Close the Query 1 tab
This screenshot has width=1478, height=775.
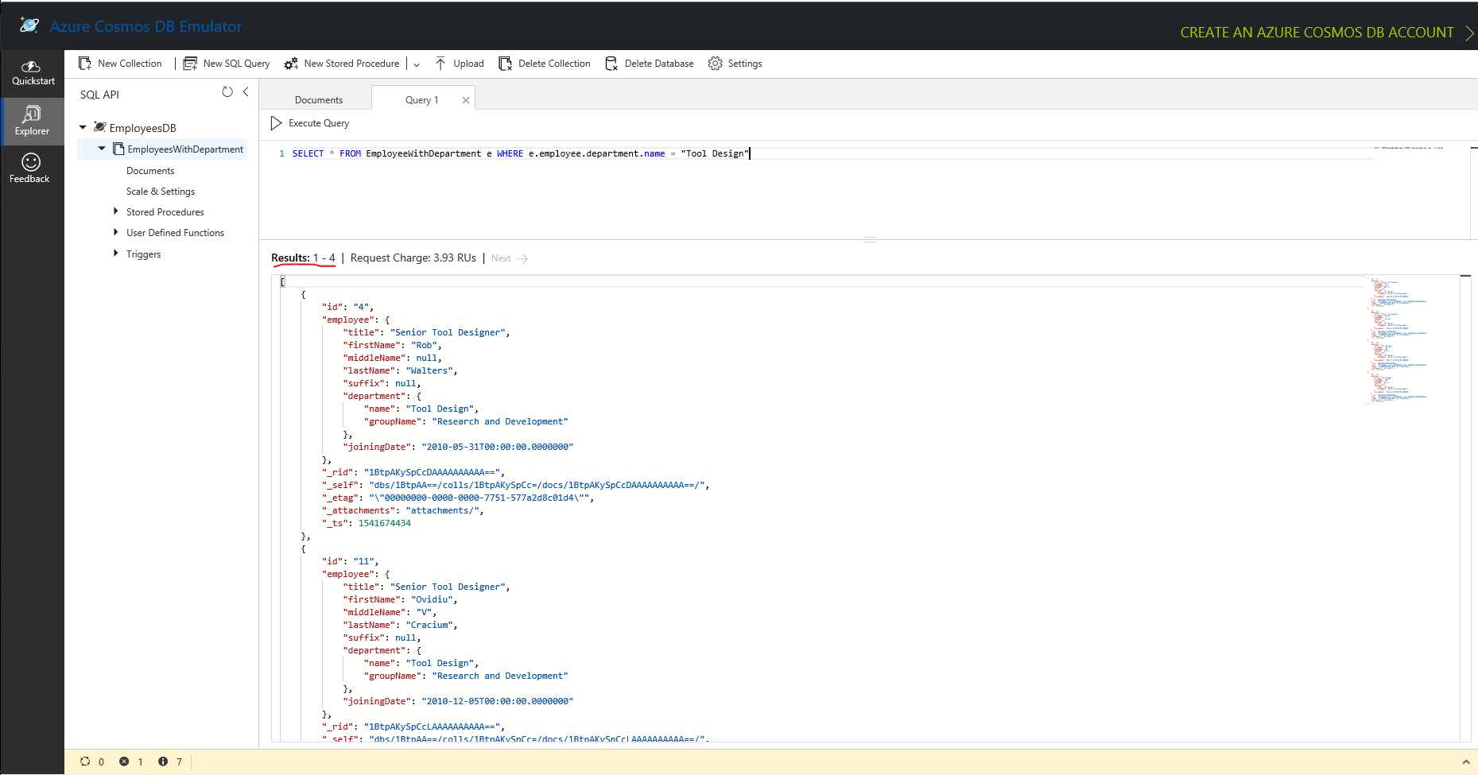click(466, 100)
